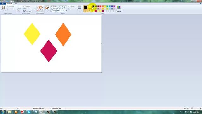
Task: Open the Skype taskbar icon
Action: coord(29,112)
